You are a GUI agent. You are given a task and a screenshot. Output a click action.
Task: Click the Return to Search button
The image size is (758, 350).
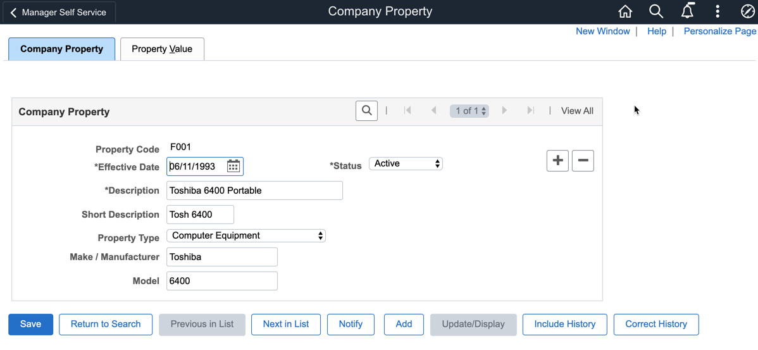coord(106,324)
